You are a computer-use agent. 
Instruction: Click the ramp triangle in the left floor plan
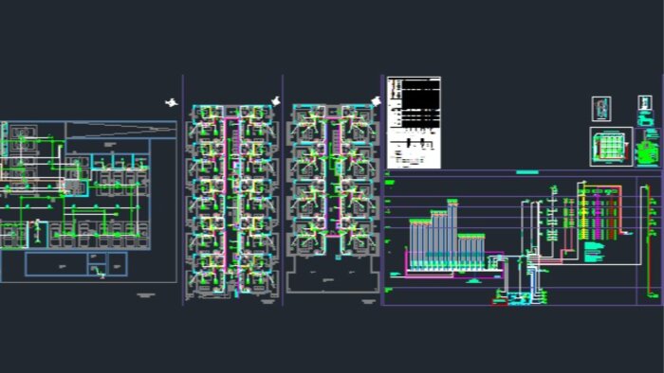tap(122, 130)
